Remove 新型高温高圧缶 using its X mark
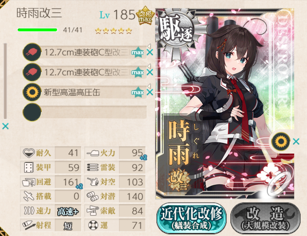The width and height of the screenshot is (307, 236). click(150, 92)
